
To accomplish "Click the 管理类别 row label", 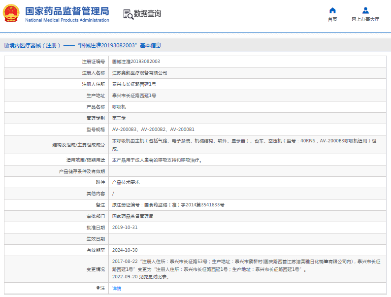I will [x=96, y=118].
